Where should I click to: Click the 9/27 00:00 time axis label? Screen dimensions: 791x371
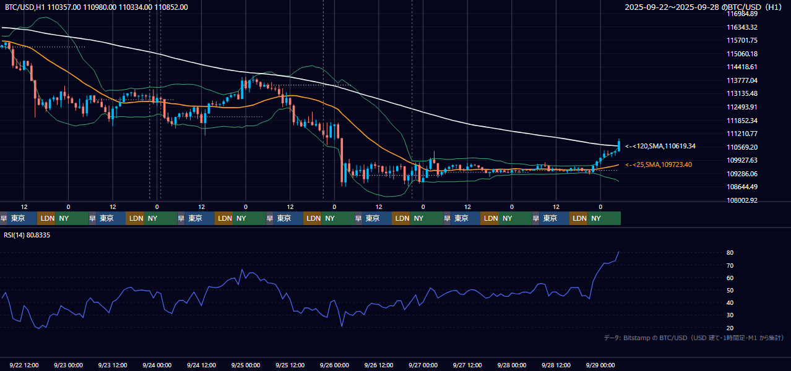click(x=423, y=365)
